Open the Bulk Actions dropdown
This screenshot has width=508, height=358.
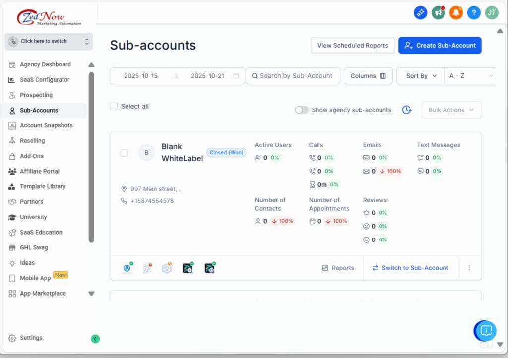pyautogui.click(x=451, y=110)
